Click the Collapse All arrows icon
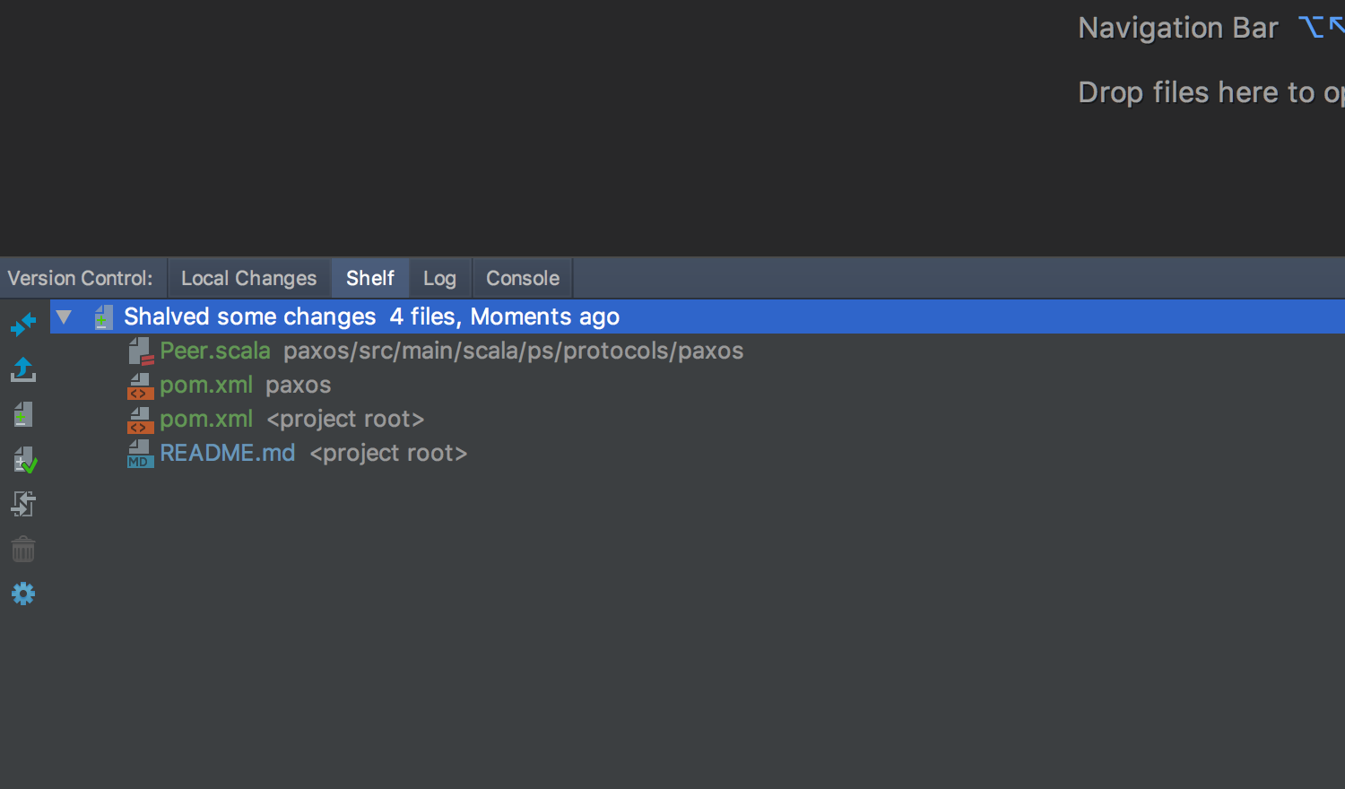The height and width of the screenshot is (789, 1345). [x=23, y=324]
